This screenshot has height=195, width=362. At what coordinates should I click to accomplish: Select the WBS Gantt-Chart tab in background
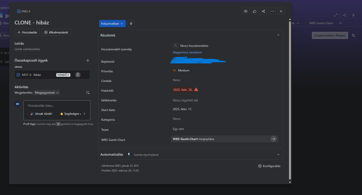pos(321,23)
